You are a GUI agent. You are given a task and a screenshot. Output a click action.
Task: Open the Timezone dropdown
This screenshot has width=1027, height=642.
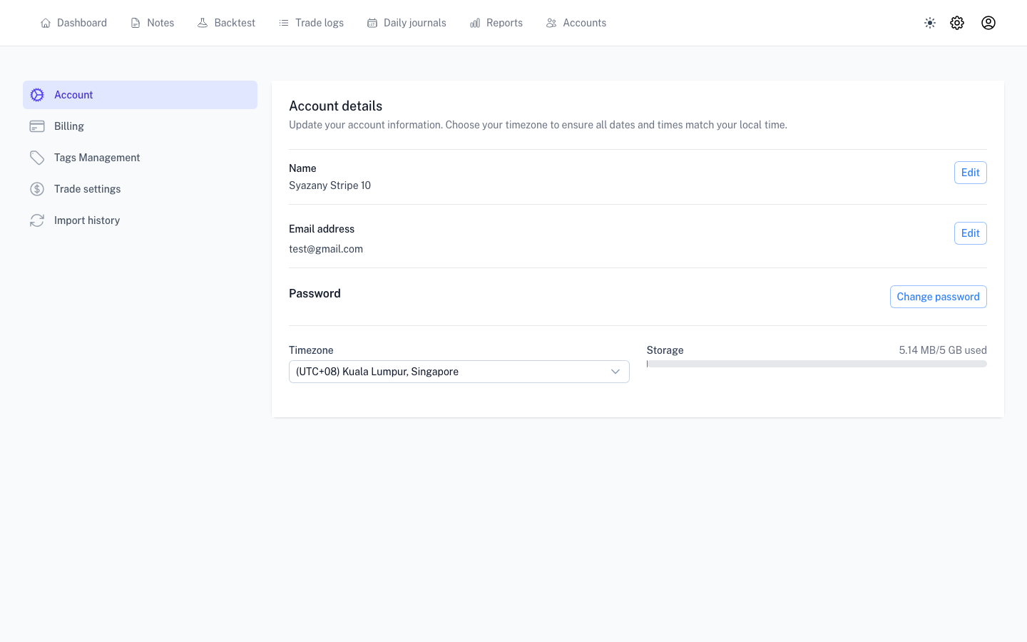coord(449,372)
